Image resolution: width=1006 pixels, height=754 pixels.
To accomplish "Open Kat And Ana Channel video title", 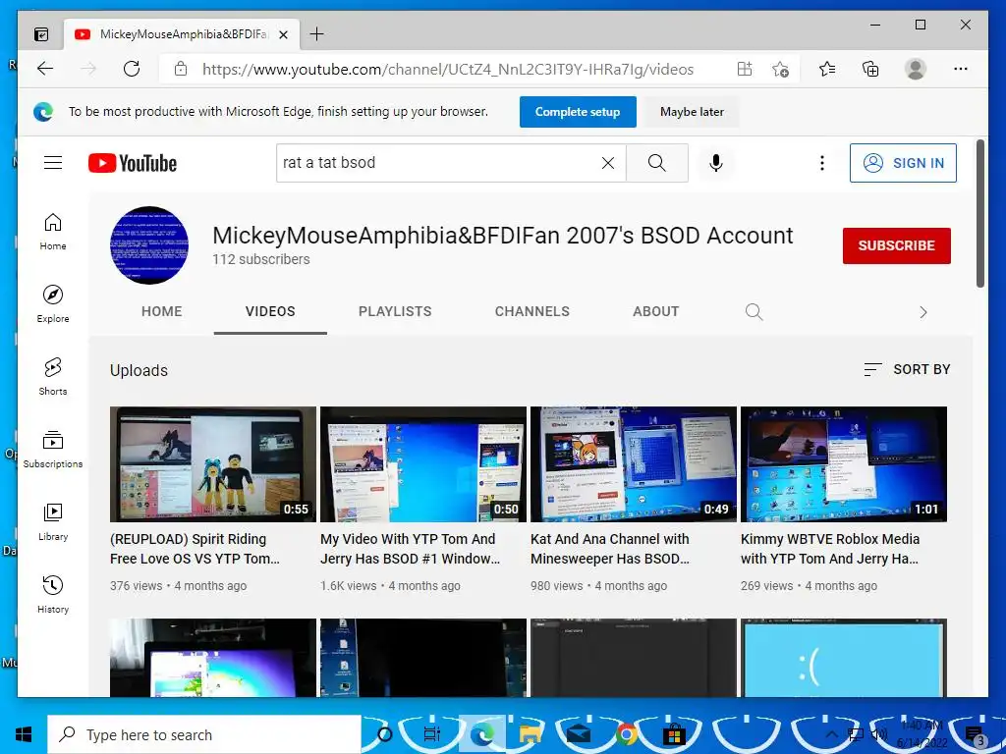I will (610, 549).
